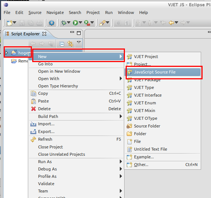Image resolution: width=211 pixels, height=198 pixels.
Task: Expand the Build Path submenu
Action: click(76, 116)
